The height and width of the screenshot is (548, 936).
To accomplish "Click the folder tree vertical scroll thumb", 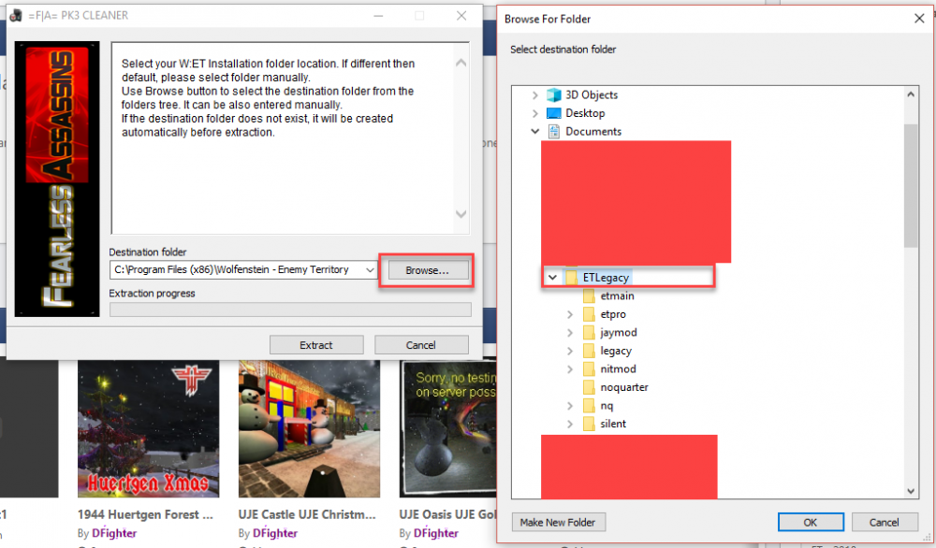I will pos(911,185).
